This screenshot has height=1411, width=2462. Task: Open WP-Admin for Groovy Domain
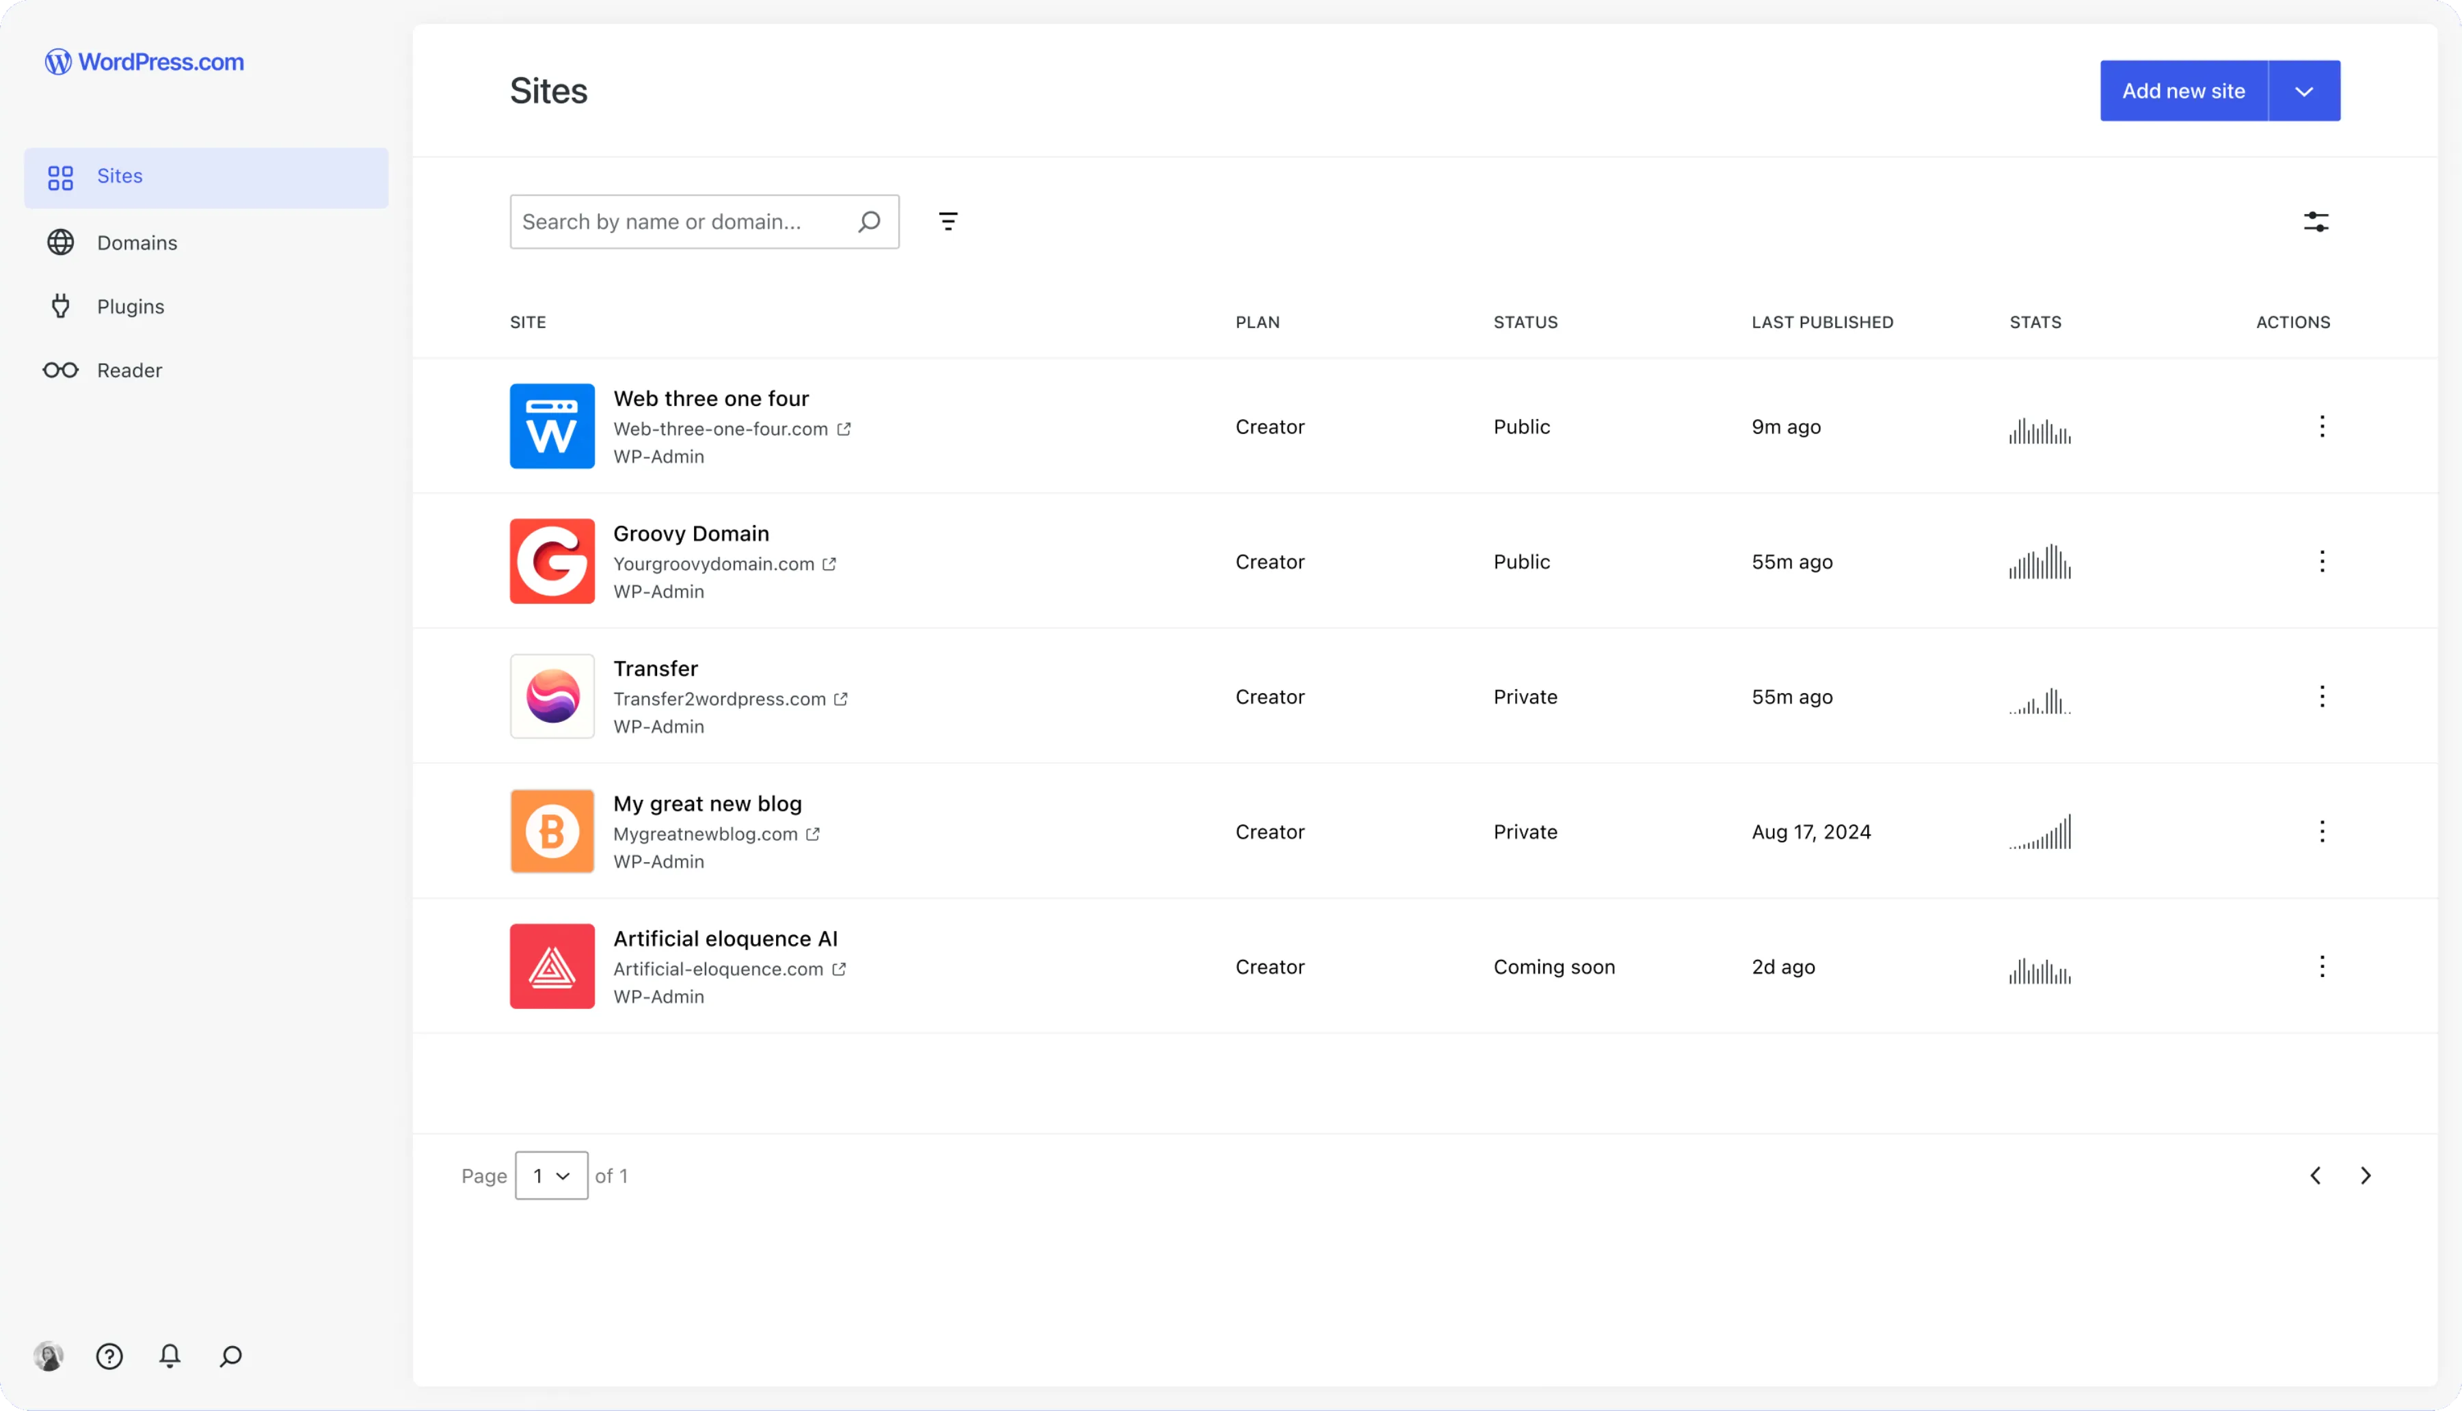tap(659, 591)
